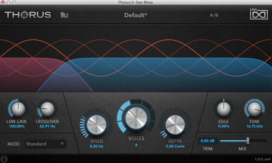The height and width of the screenshot is (163, 272).
Task: Close the plugin window with red button
Action: click(x=3, y=2)
